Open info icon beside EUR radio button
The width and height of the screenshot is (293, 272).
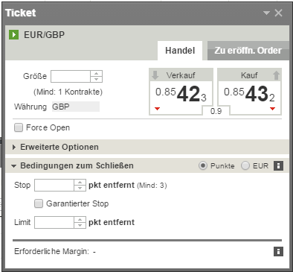[278, 165]
